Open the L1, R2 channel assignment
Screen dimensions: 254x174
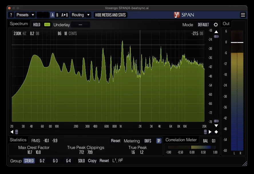118,161
